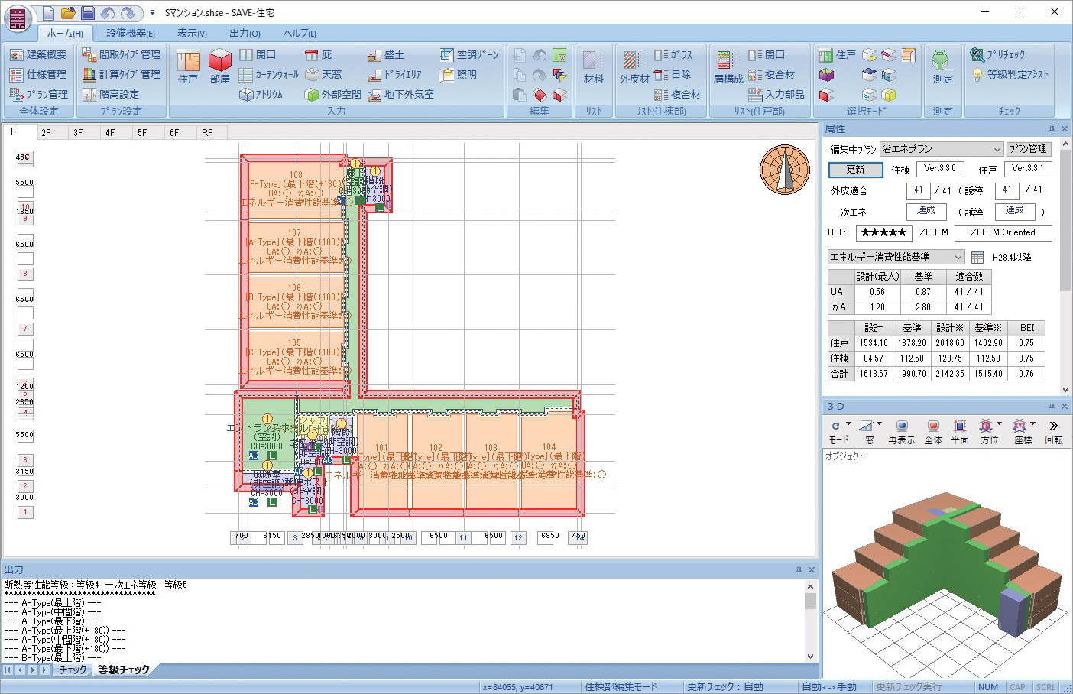Screen dimensions: 1073x694
Task: Toggle the pin on the 出力 panel
Action: [x=799, y=570]
